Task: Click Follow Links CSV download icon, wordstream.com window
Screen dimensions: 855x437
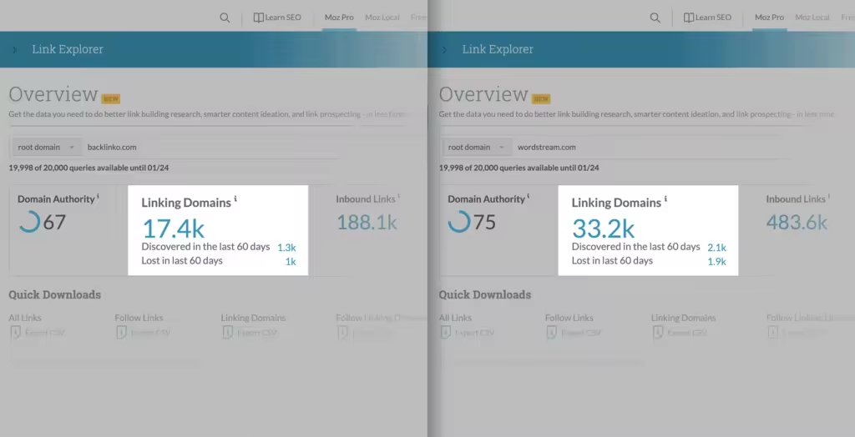Action: (551, 333)
